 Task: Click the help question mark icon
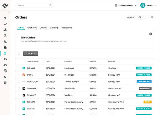click(151, 34)
